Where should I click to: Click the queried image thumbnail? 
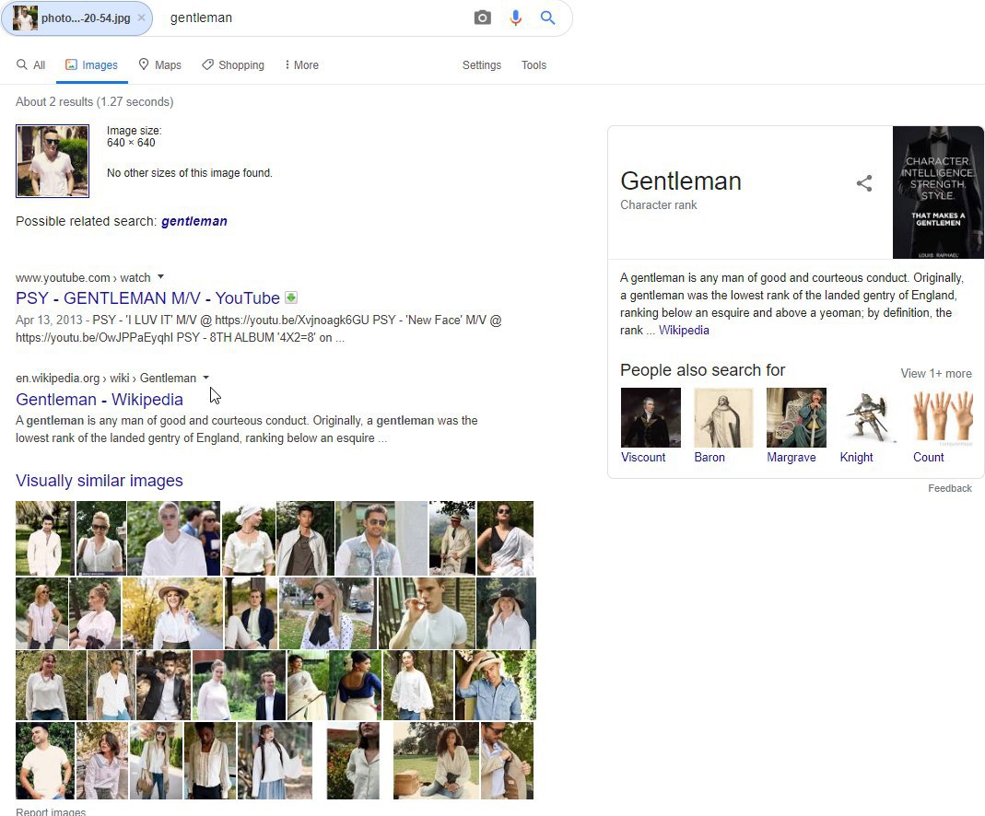[x=53, y=160]
